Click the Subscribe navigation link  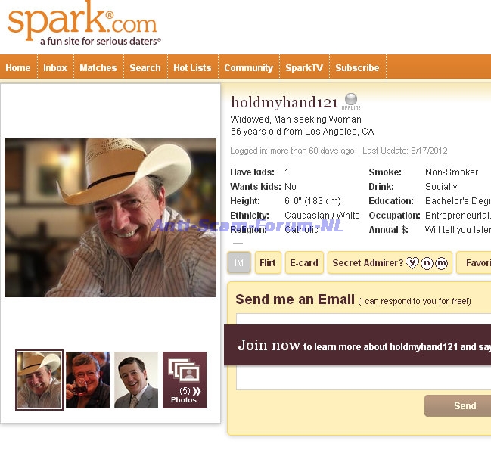[x=357, y=67]
